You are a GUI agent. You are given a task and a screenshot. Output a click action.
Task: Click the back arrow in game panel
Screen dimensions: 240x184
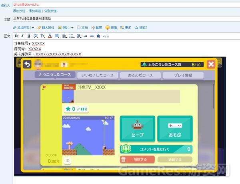pos(27,64)
